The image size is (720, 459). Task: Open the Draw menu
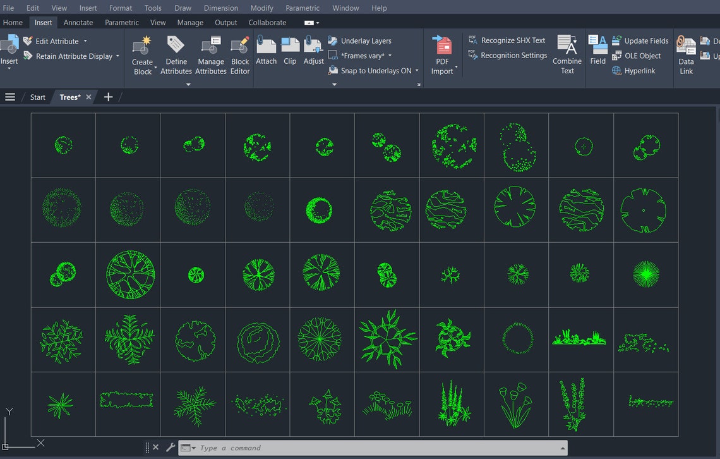coord(183,8)
